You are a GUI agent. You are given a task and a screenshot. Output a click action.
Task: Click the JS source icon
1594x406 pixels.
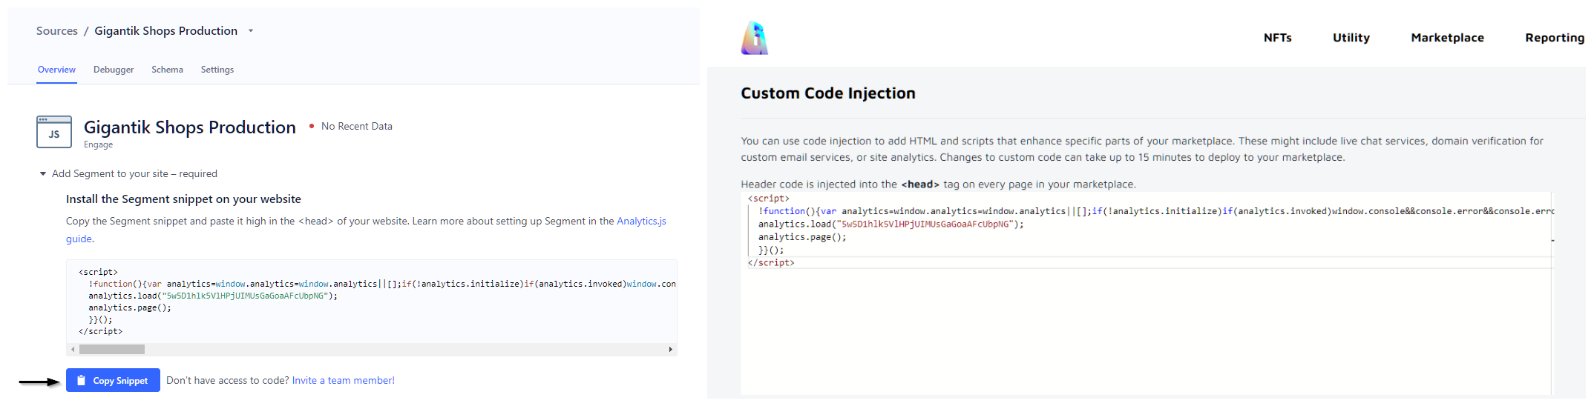point(54,132)
